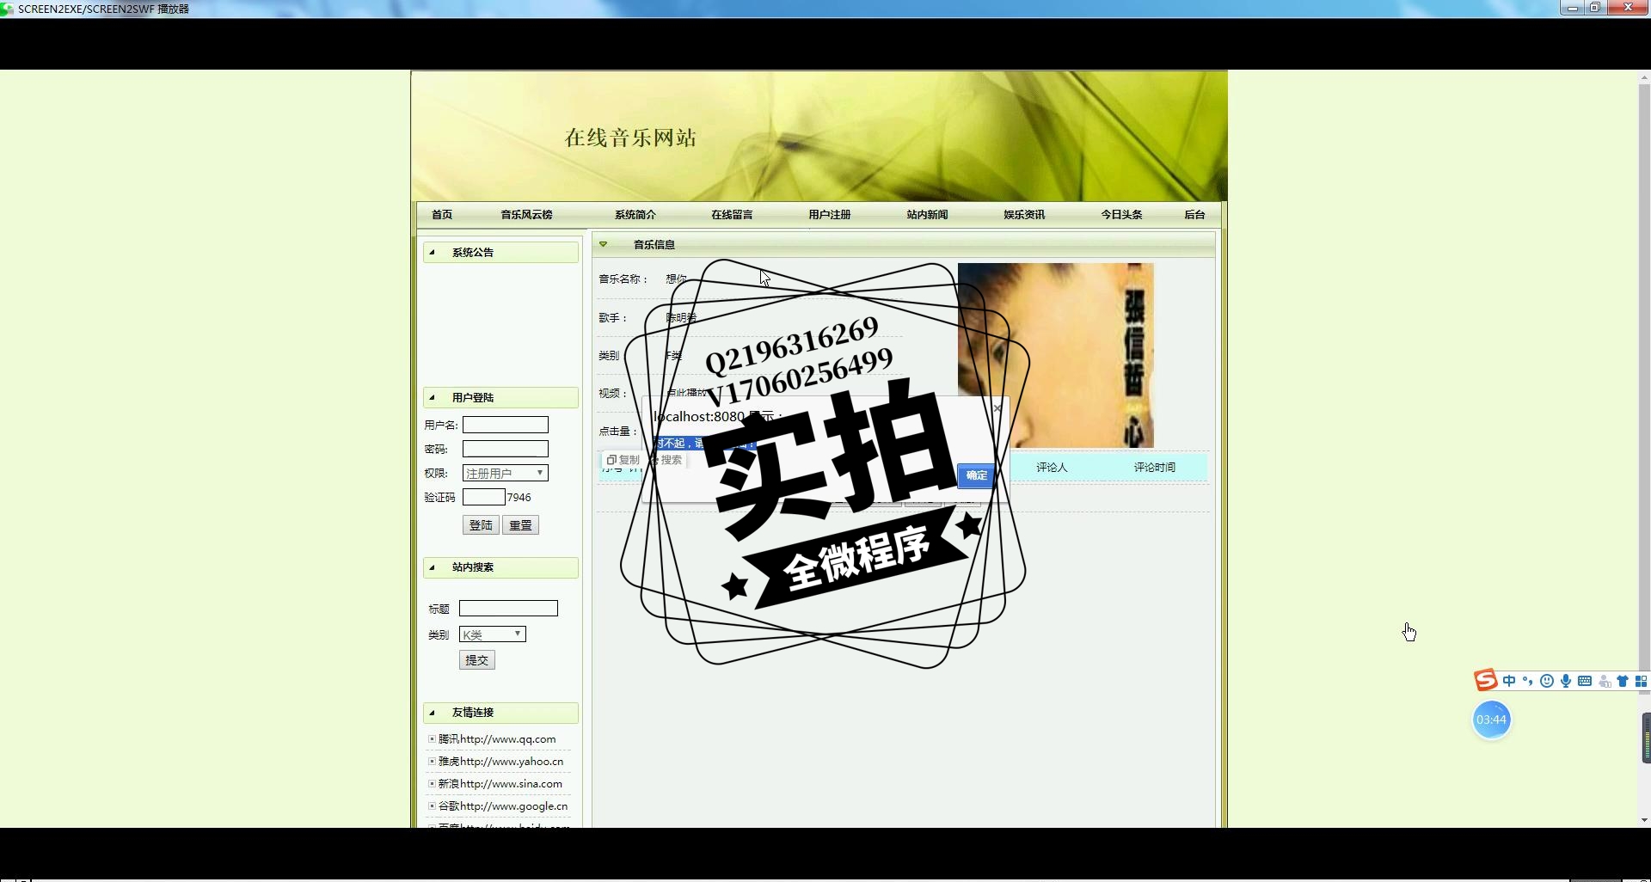The width and height of the screenshot is (1651, 882).
Task: Open Sogou skin shirt icon
Action: [1623, 682]
